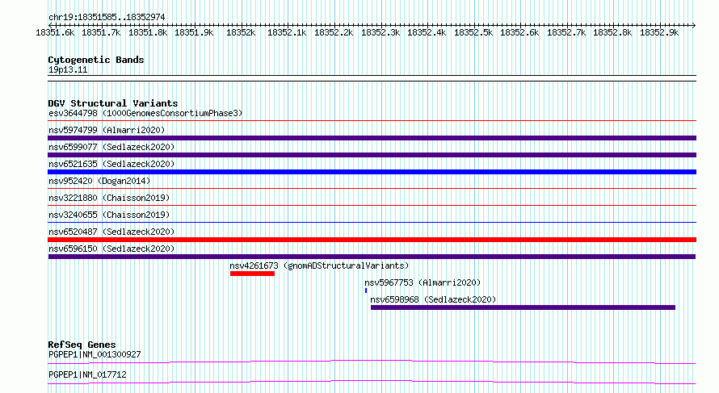
Task: Click the thin blue line for nsv3240655
Action: pyautogui.click(x=372, y=223)
